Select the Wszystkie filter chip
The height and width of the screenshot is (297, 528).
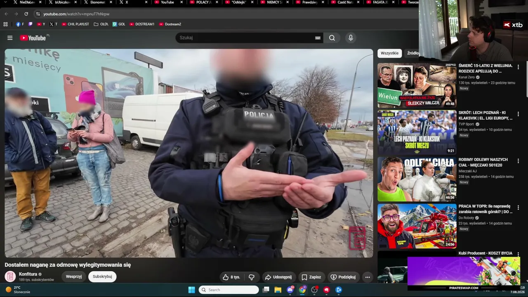click(389, 53)
